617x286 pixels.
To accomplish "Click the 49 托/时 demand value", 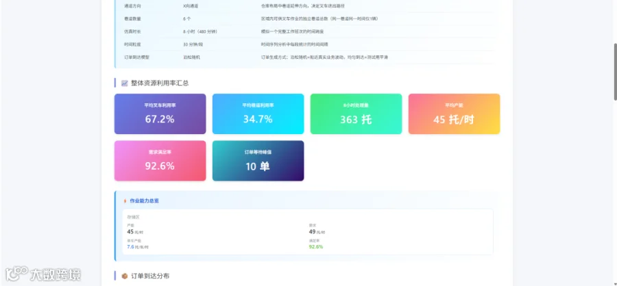I will click(317, 232).
